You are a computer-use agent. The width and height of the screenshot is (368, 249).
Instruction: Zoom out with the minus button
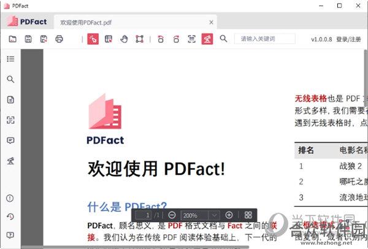(172, 215)
